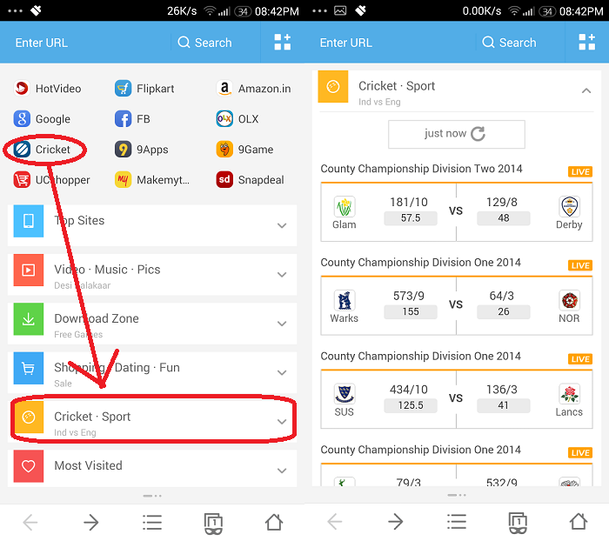
Task: Click LIVE badge for Division Two match
Action: pyautogui.click(x=580, y=172)
